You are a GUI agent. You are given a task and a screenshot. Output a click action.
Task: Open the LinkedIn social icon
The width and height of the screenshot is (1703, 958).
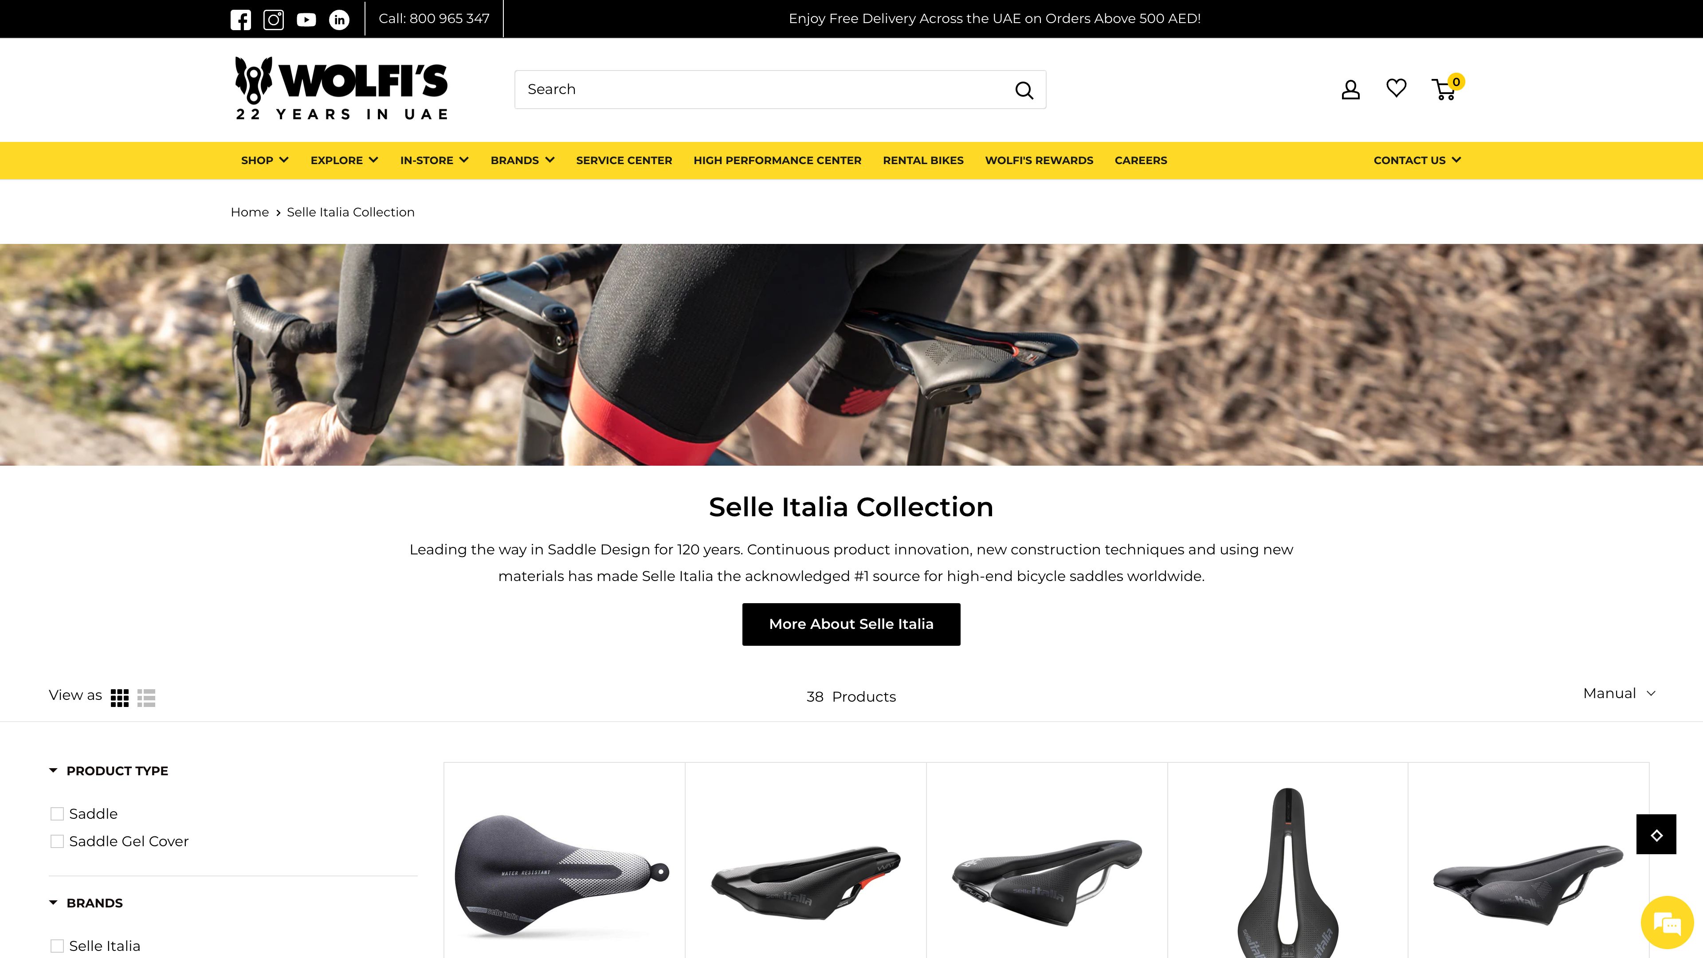339,20
